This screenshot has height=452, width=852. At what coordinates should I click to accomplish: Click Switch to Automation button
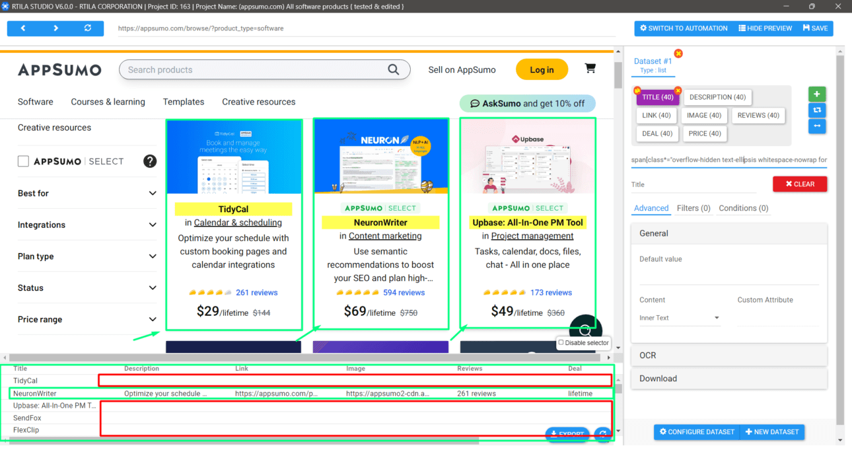684,28
